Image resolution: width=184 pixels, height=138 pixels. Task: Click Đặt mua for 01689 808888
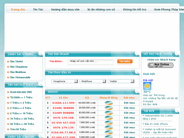tap(129, 113)
